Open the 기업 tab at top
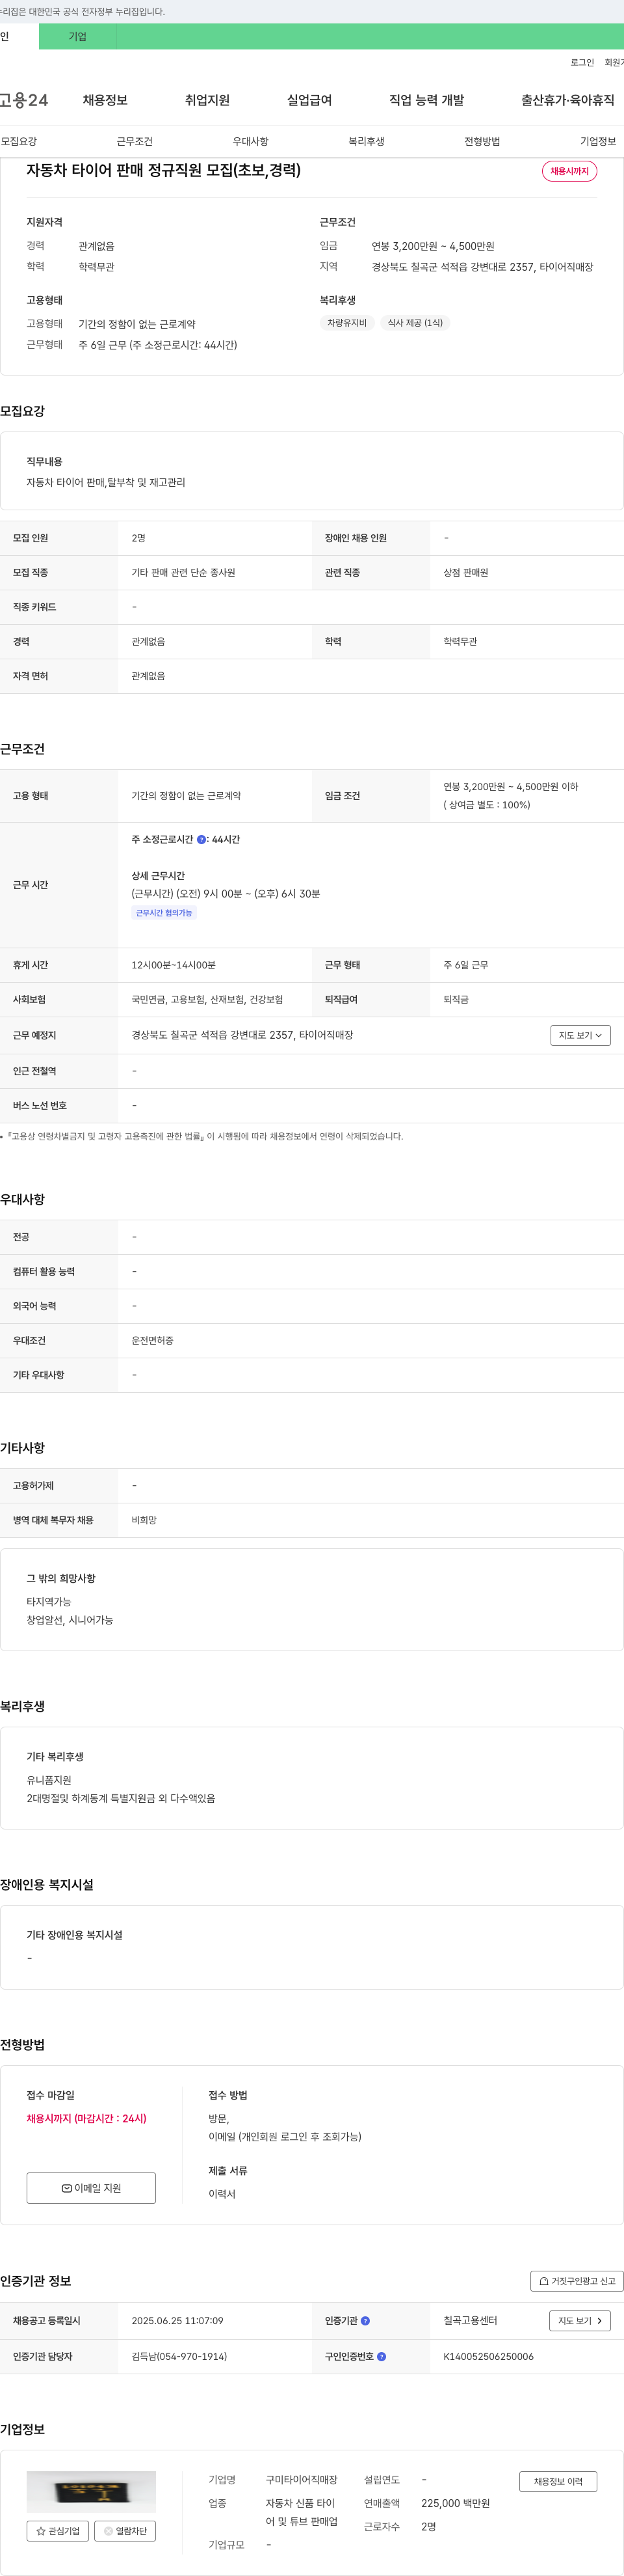 click(77, 37)
